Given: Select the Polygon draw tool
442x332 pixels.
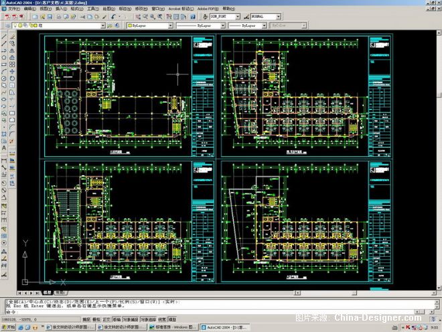Looking at the screenshot, I should coord(4,58).
